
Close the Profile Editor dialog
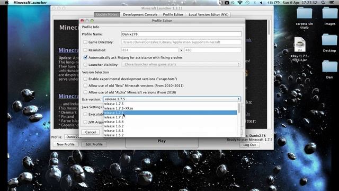point(82,21)
